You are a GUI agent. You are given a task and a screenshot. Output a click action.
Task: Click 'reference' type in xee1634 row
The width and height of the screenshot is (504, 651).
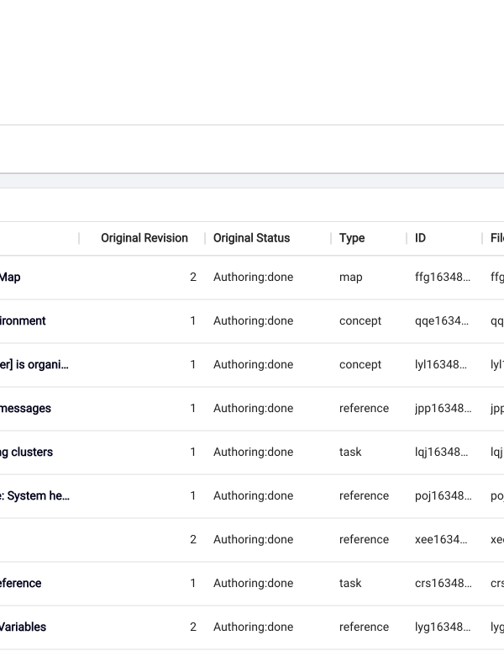pyautogui.click(x=364, y=539)
